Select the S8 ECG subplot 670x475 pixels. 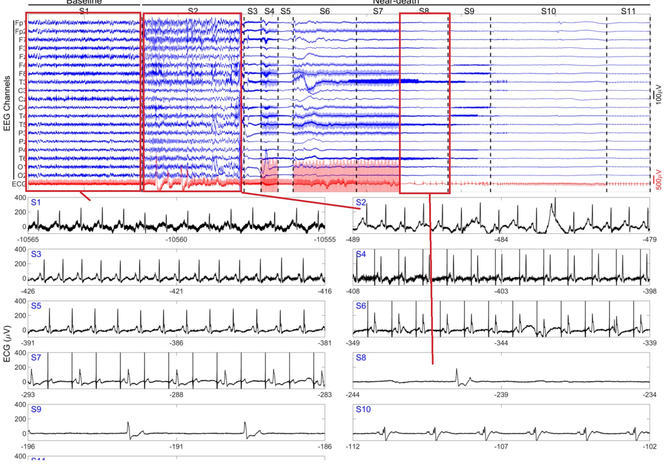(x=501, y=371)
